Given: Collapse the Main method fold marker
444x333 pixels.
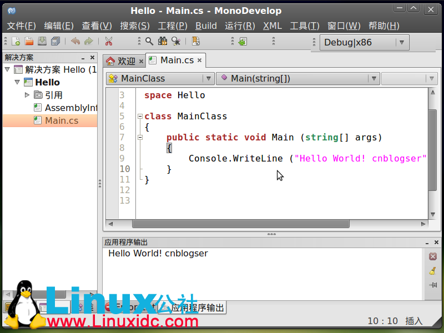Looking at the screenshot, I should pyautogui.click(x=140, y=137).
